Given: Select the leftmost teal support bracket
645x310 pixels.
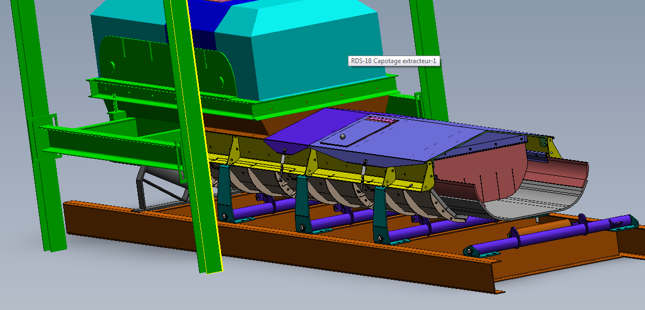Looking at the screenshot, I should [225, 193].
